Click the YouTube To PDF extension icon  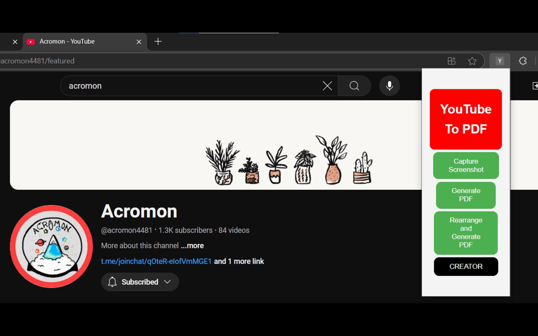[500, 61]
